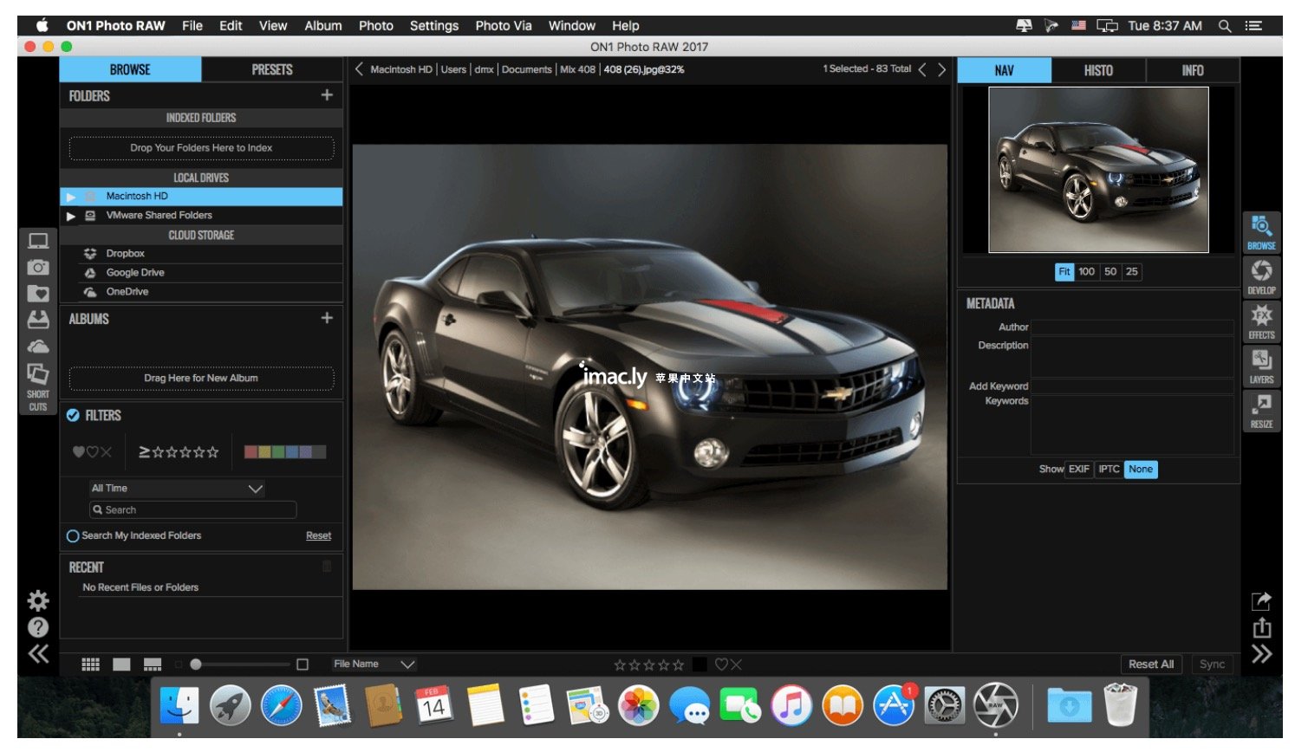Toggle the Filters checkbox

[74, 416]
